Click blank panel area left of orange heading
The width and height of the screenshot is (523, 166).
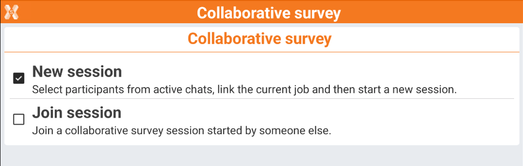[93, 39]
